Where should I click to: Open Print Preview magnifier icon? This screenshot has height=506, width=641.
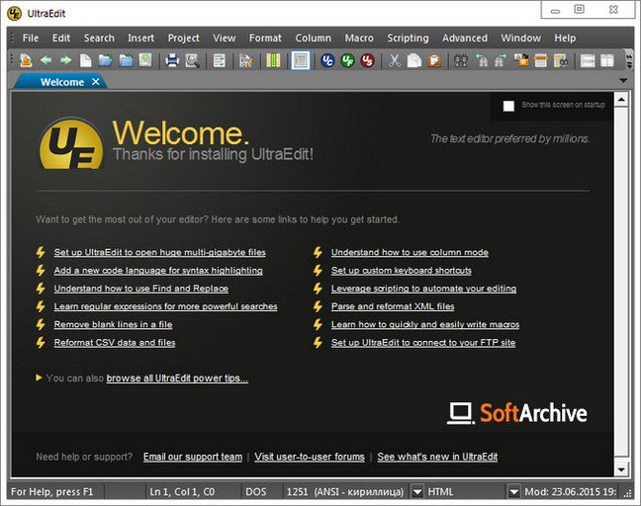point(192,60)
